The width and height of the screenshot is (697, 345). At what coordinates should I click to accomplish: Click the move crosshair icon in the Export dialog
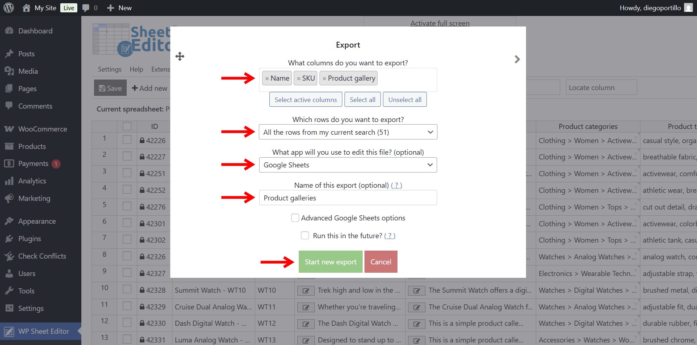click(179, 56)
